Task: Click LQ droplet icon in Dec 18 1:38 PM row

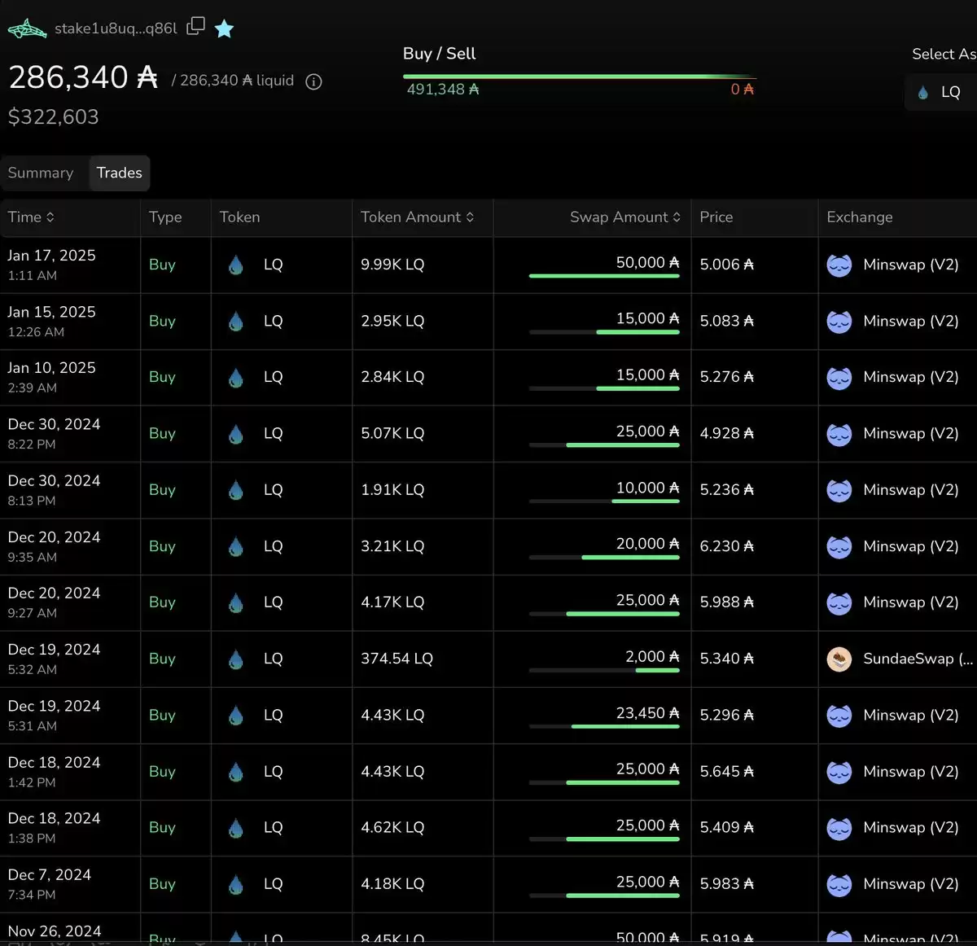Action: tap(236, 828)
